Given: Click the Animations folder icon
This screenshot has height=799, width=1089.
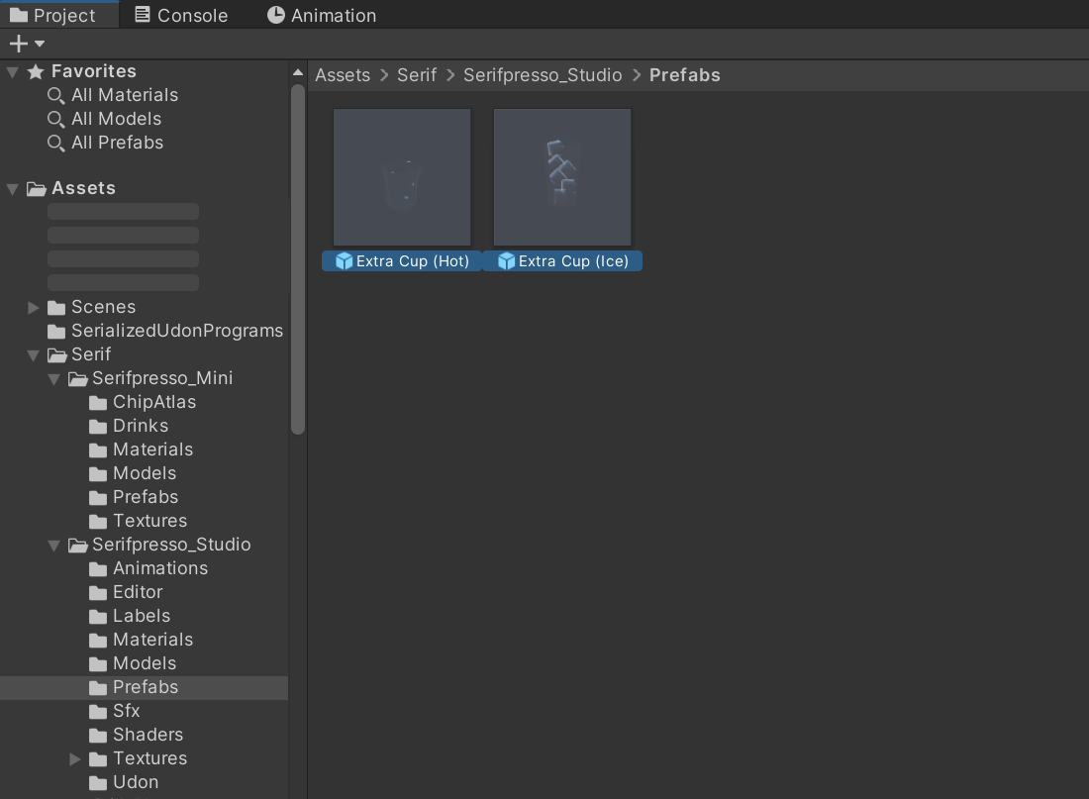Looking at the screenshot, I should pyautogui.click(x=98, y=569).
